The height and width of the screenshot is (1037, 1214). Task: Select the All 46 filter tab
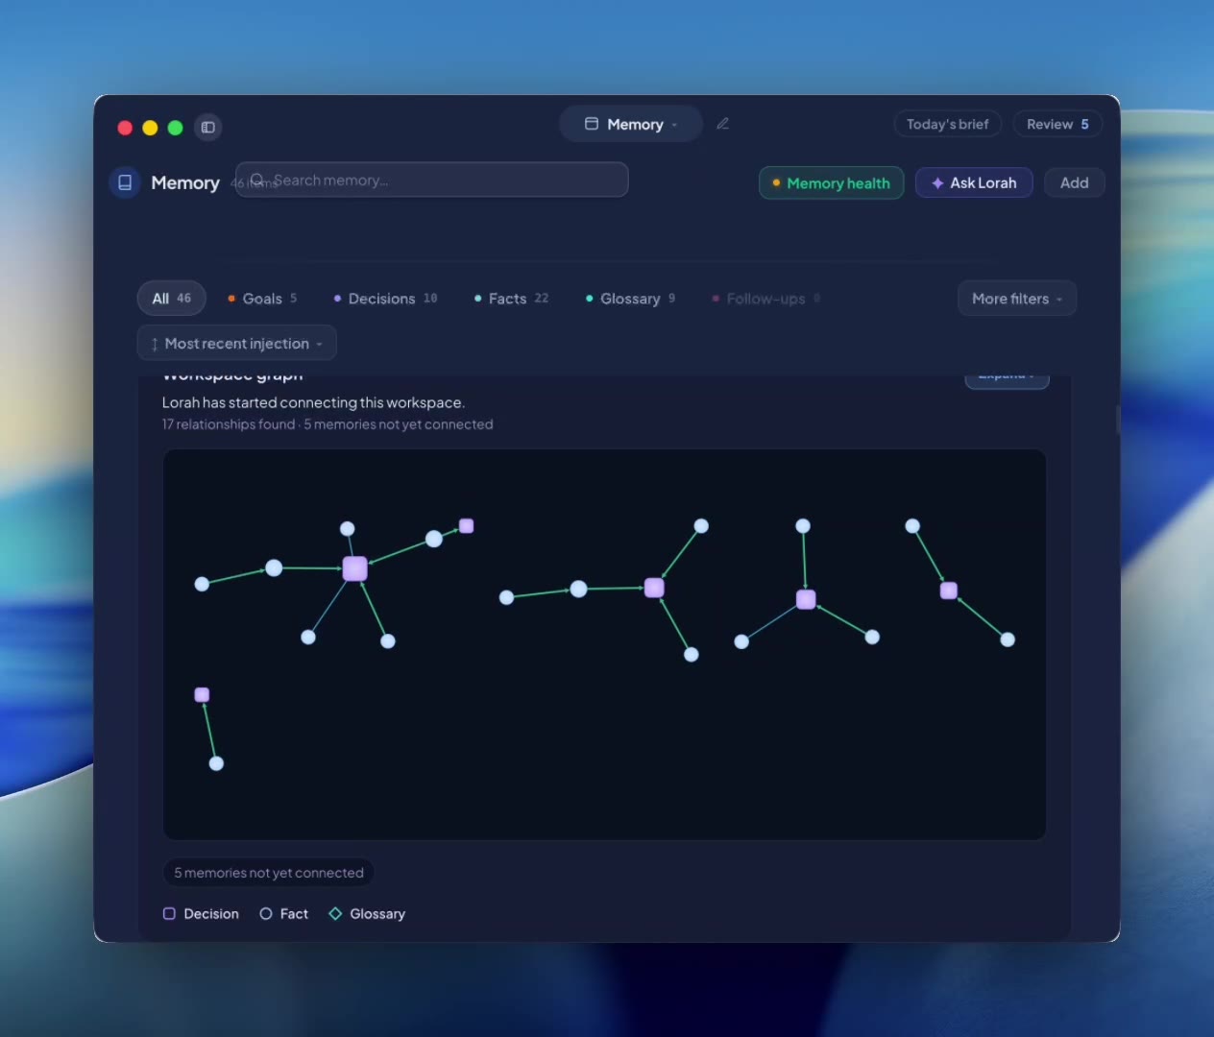172,299
